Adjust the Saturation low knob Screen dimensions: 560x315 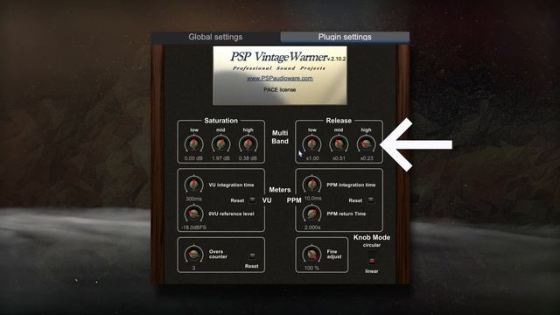click(x=194, y=144)
